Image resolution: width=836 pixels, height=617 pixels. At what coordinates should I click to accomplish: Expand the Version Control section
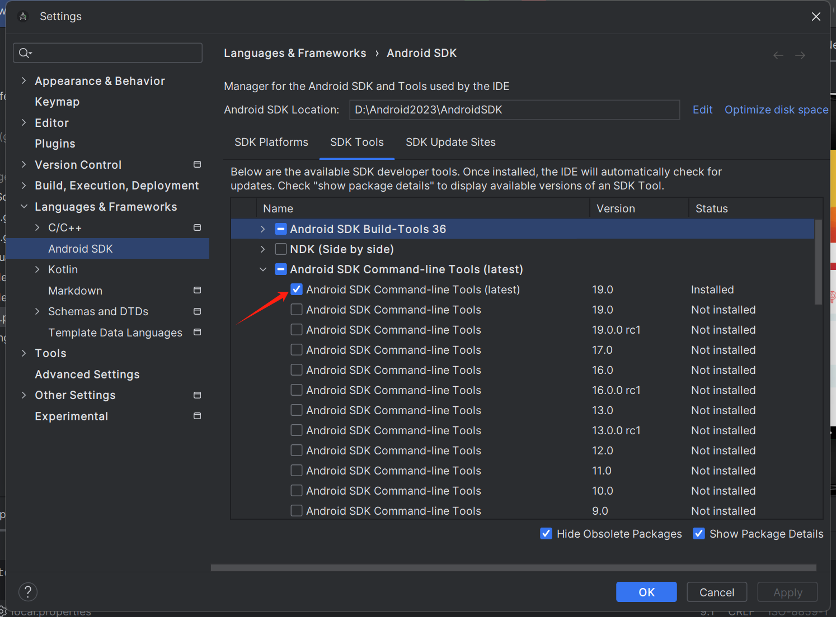(24, 164)
